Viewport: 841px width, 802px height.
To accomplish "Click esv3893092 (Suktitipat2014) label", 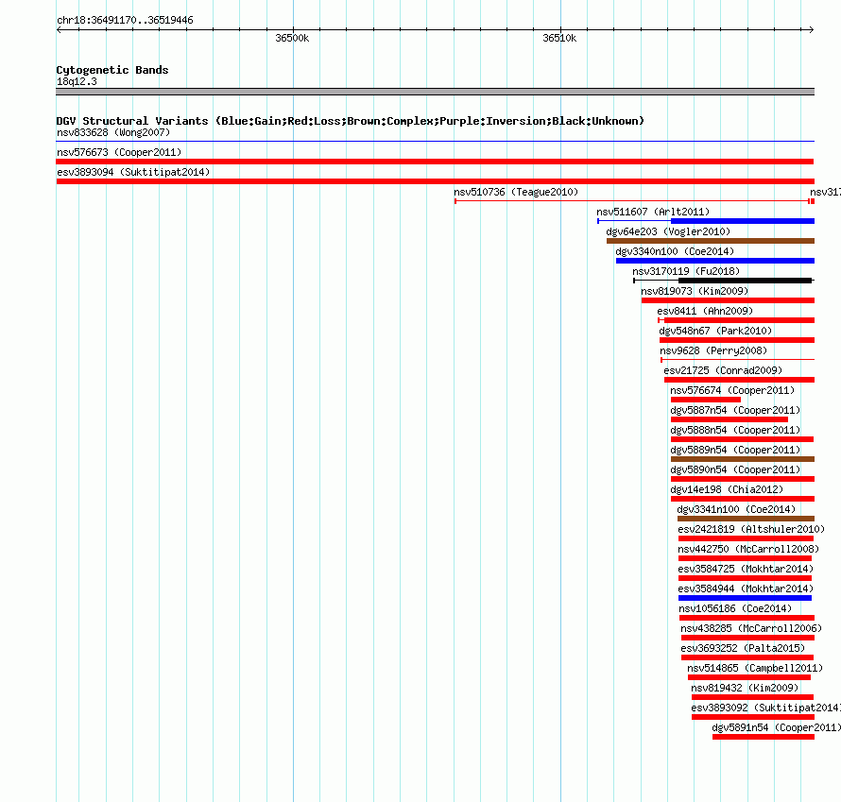I will point(766,708).
